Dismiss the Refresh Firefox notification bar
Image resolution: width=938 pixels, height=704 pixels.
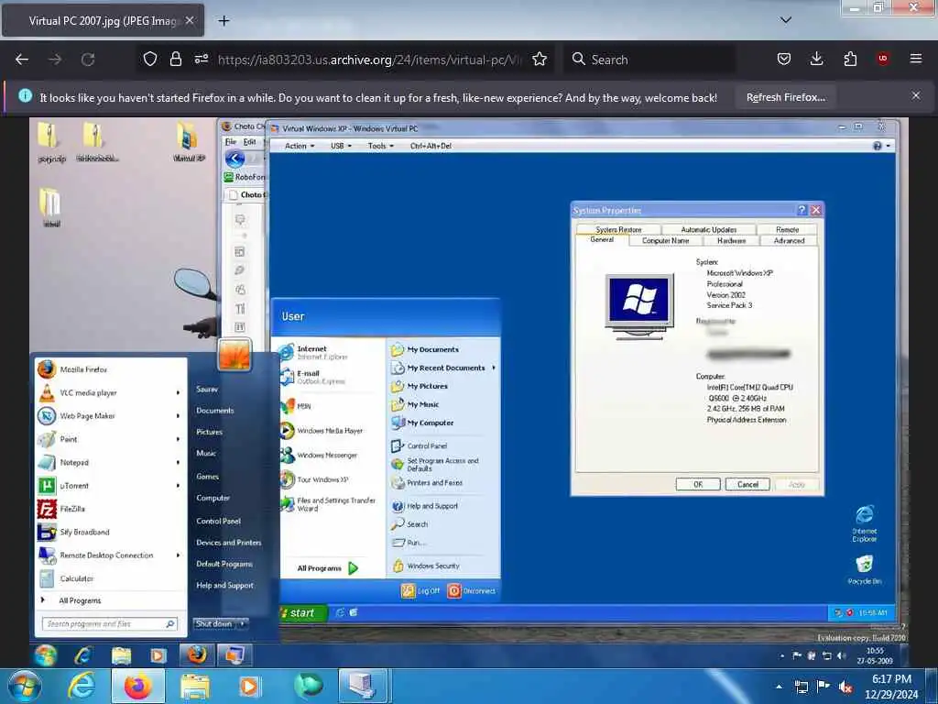pos(916,95)
